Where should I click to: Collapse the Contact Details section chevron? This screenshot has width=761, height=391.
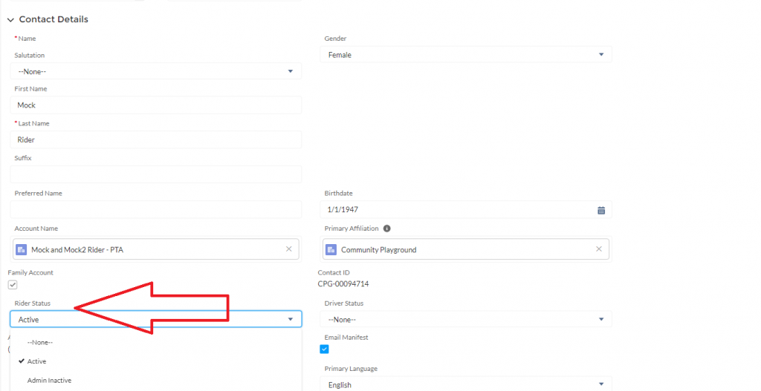click(10, 20)
